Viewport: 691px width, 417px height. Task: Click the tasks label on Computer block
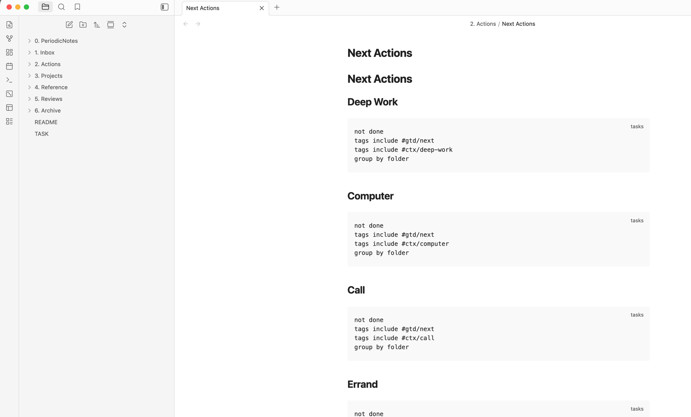[637, 221]
